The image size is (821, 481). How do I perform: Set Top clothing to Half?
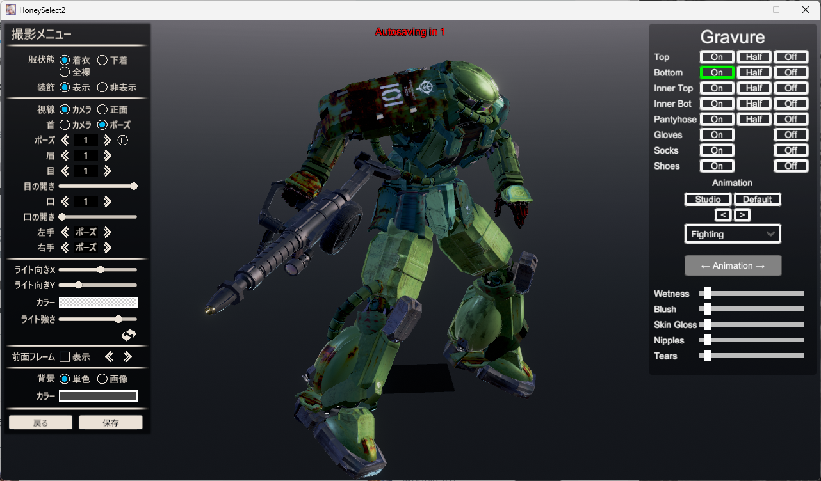[754, 57]
